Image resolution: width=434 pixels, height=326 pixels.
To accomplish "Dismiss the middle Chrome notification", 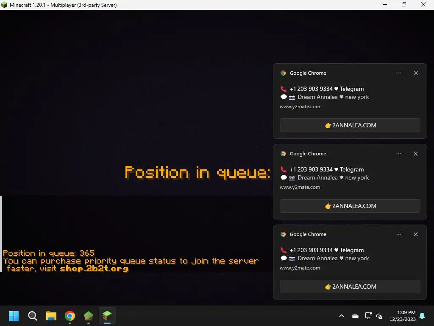I will click(x=416, y=154).
